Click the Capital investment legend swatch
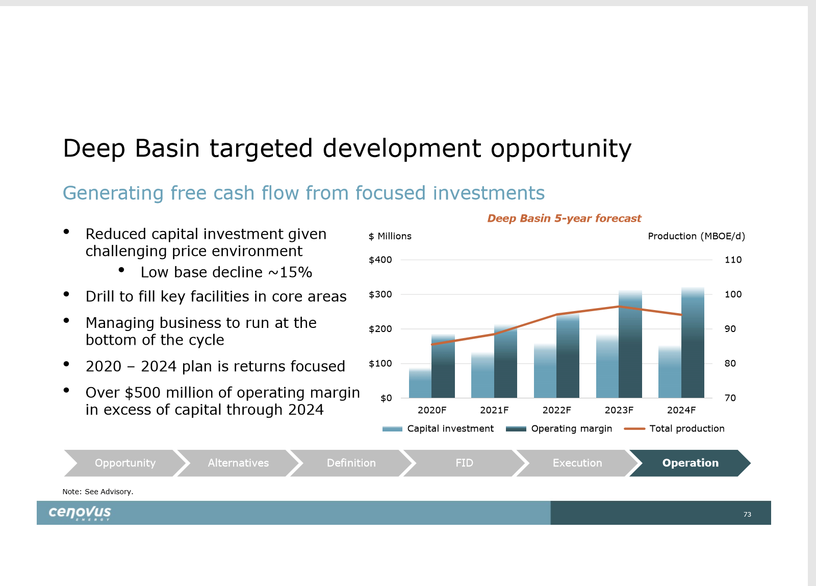 (x=392, y=429)
